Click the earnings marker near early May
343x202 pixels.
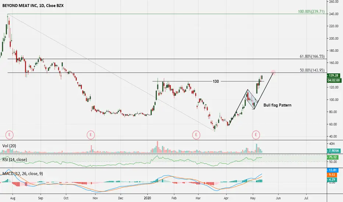click(x=256, y=135)
